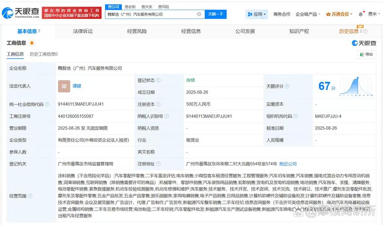Click the 天眼评分 score distribution chart
The height and width of the screenshot is (225, 383).
click(356, 86)
